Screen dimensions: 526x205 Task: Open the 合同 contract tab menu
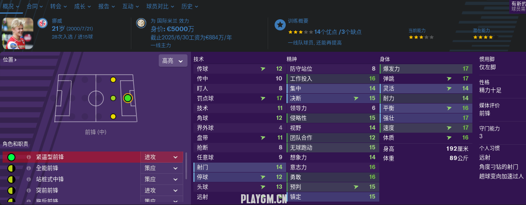click(34, 6)
